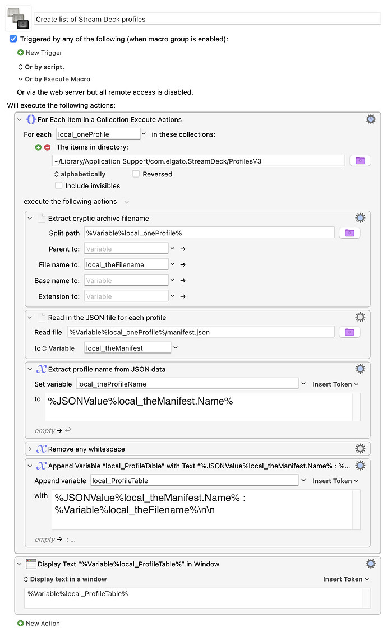
Task: Open 'Display text in a window' popup
Action: click(x=65, y=579)
